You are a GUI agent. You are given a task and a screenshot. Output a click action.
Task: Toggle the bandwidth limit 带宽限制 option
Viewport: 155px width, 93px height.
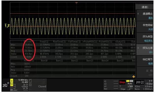(145, 27)
